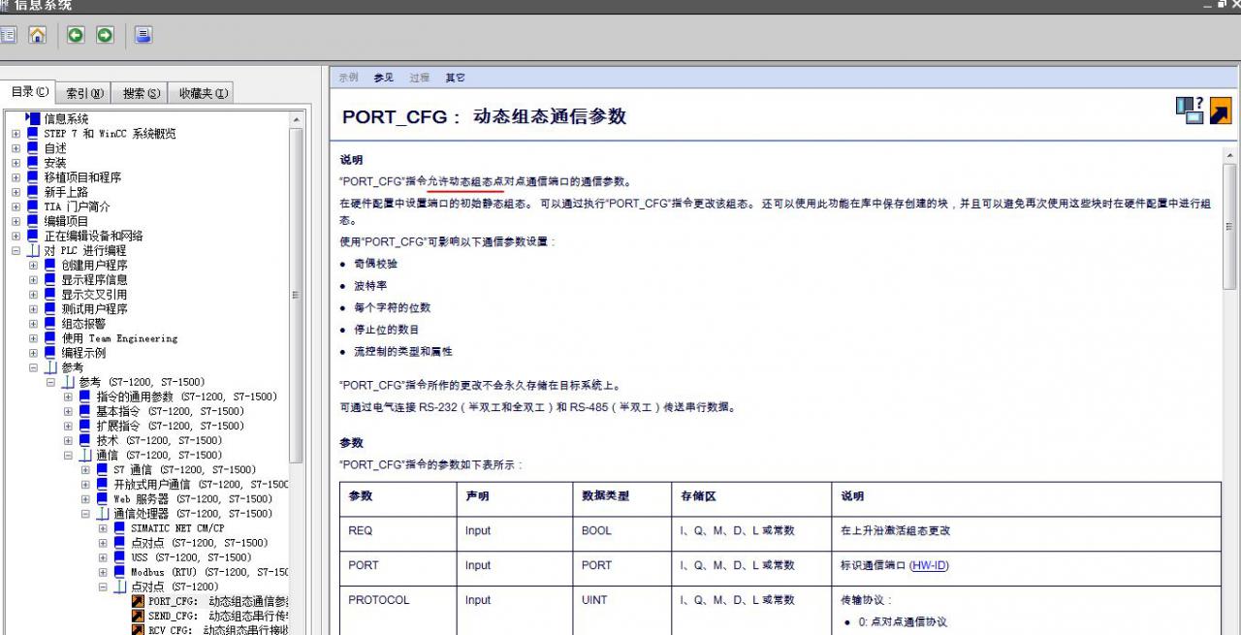Go to the help home page
This screenshot has height=635, width=1241.
(37, 36)
